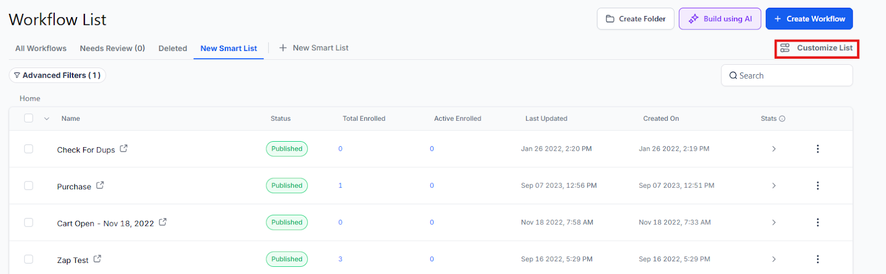
Task: Open Purchase workflow in new tab icon
Action: 100,185
